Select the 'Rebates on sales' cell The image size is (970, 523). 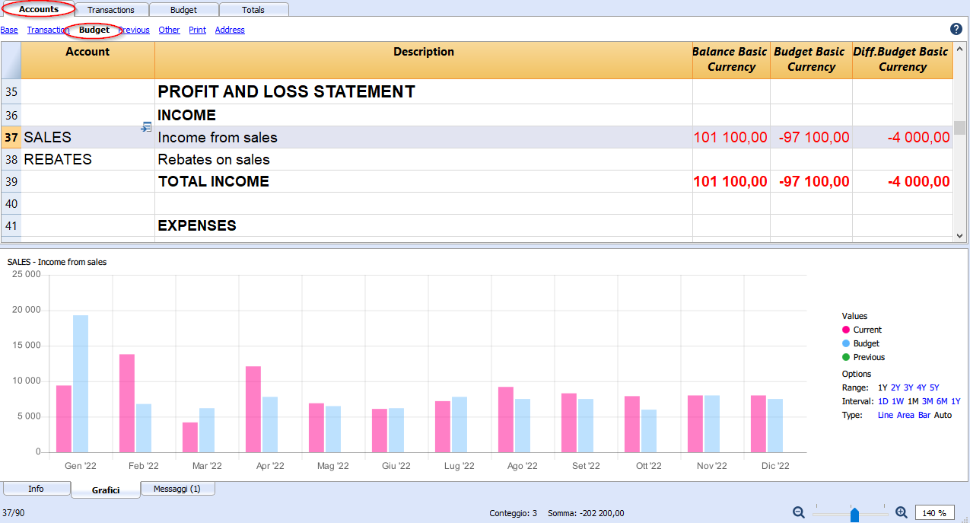click(424, 160)
